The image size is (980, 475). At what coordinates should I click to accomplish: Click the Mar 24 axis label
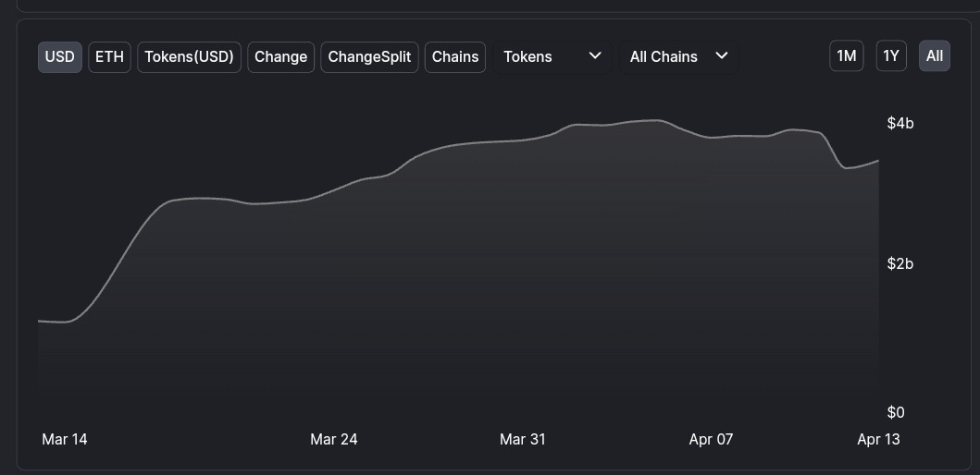(334, 440)
